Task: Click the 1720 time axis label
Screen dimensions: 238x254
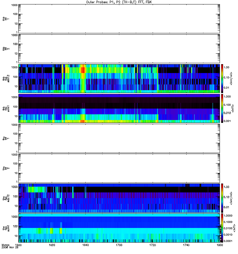Action: coord(153,245)
